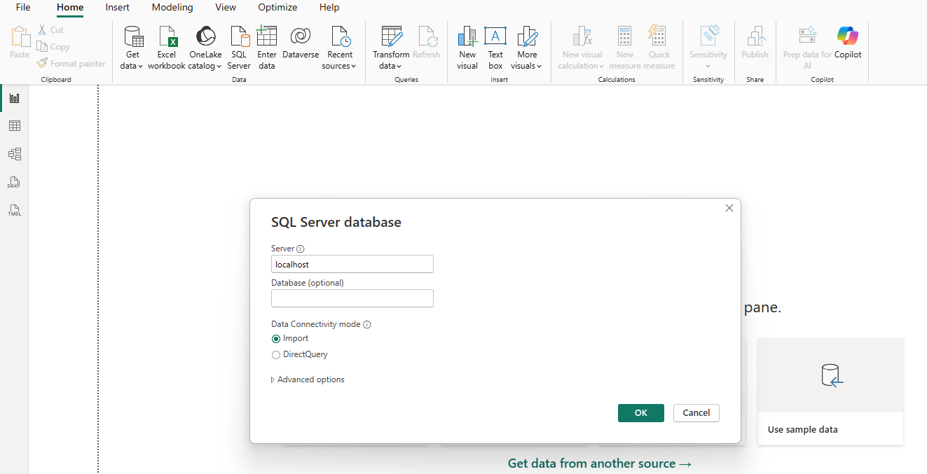Screen dimensions: 927x474
Task: Switch to Model view in sidebar
Action: click(14, 154)
